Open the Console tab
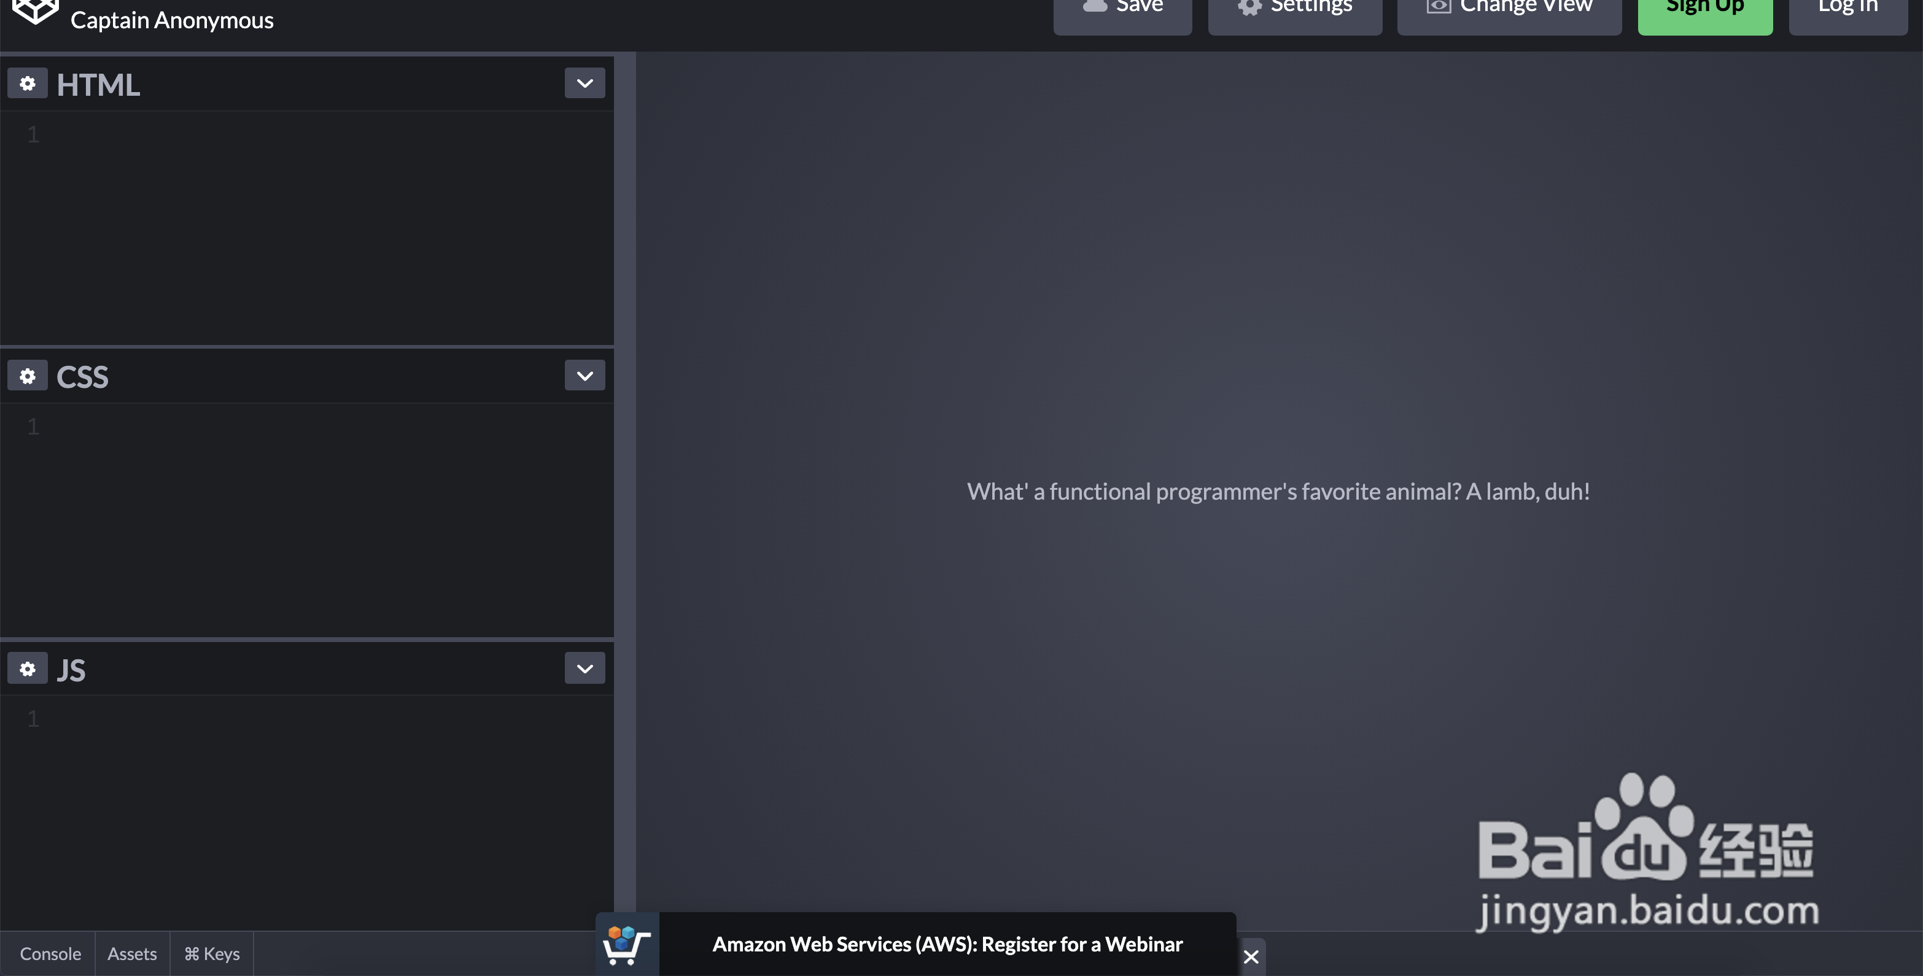The height and width of the screenshot is (976, 1923). tap(50, 954)
